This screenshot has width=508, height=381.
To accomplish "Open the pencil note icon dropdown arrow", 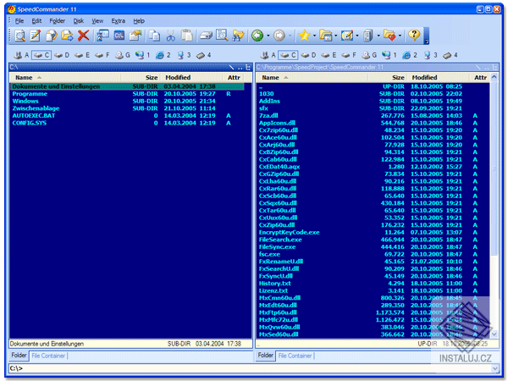I will [x=357, y=36].
